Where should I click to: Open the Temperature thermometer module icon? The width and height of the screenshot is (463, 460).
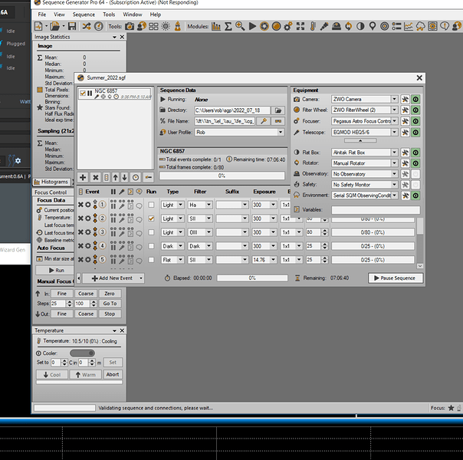point(313,26)
